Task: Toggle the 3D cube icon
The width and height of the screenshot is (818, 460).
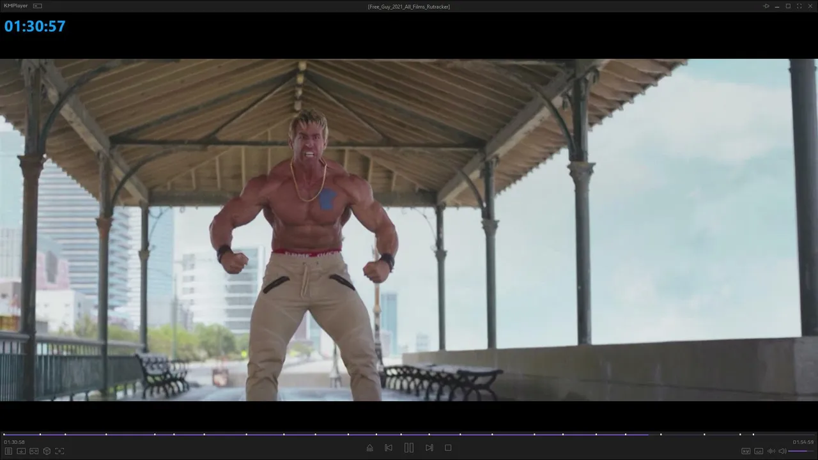Action: [x=47, y=451]
